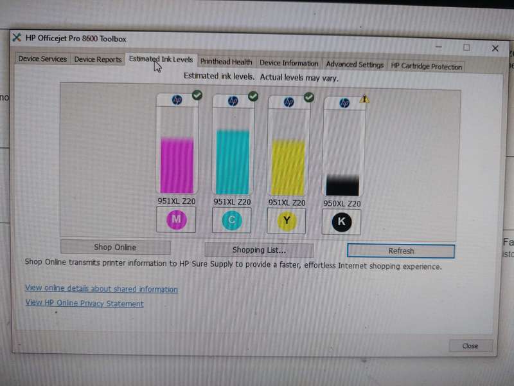Viewport: 514px width, 386px height.
Task: Click the 951XL Z20 label under cyan
Action: click(x=232, y=202)
